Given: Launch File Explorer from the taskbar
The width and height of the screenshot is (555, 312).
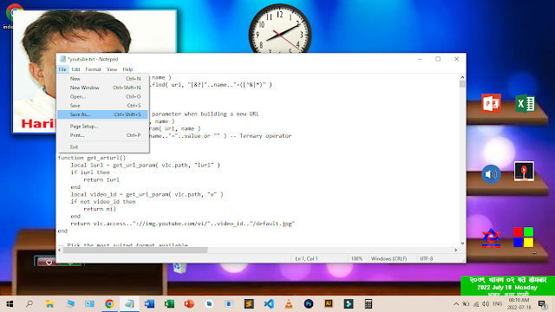Looking at the screenshot, I should tap(49, 303).
